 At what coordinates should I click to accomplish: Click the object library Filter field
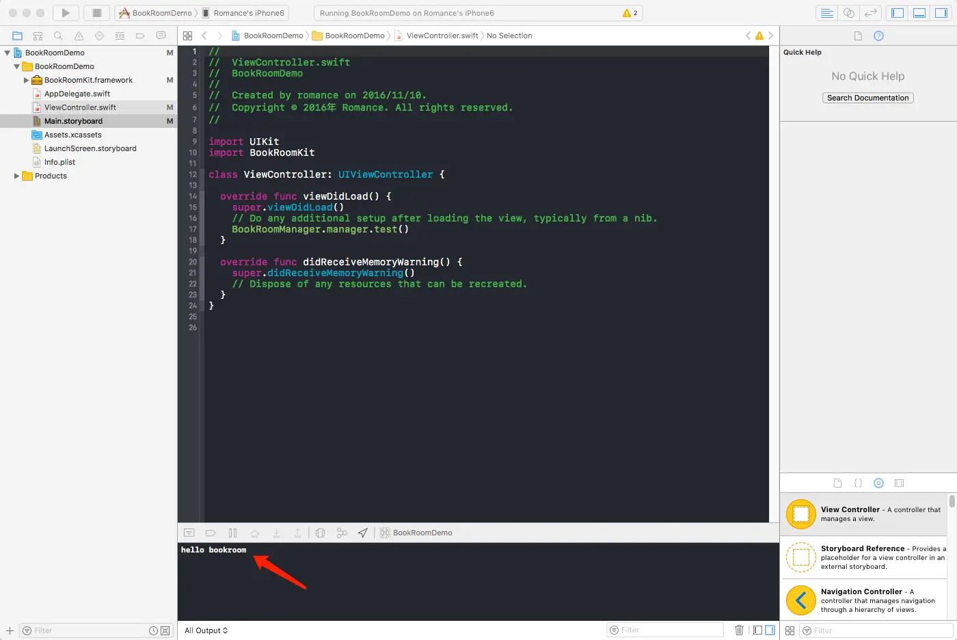click(877, 630)
